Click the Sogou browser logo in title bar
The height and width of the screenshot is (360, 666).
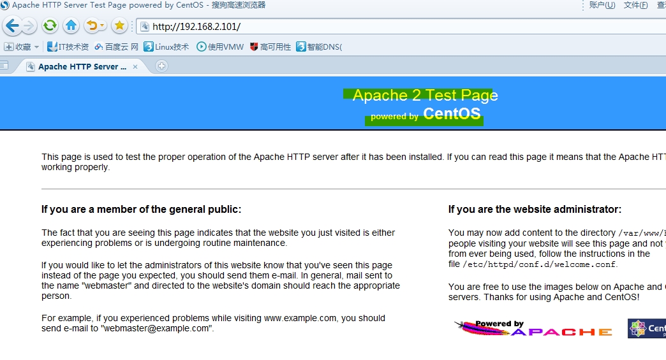(x=4, y=5)
